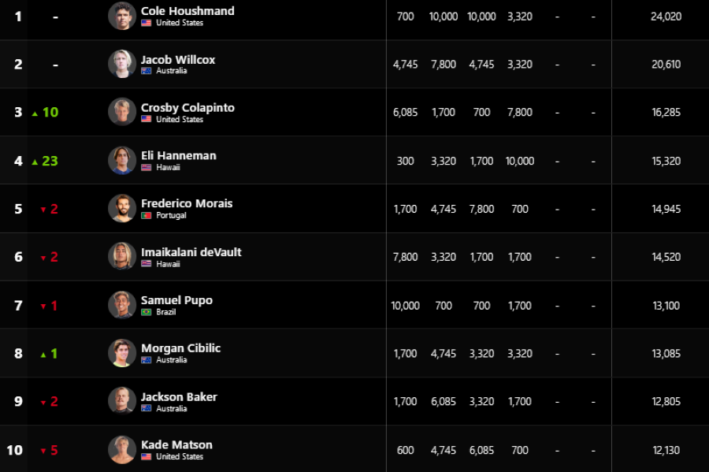Click the Australia flag under Jackson Baker

[x=146, y=408]
